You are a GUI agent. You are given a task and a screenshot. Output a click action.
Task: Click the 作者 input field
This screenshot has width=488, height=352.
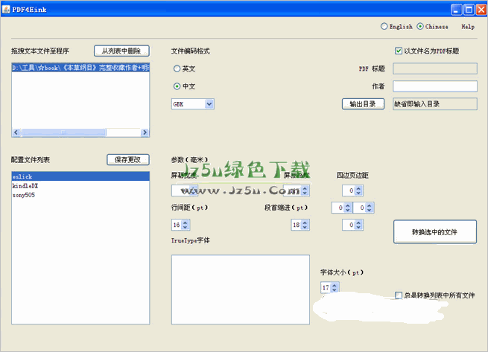435,86
